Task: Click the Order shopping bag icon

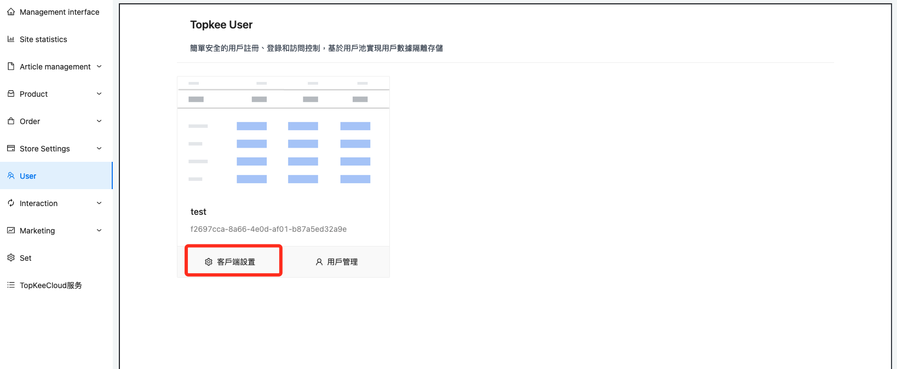Action: (11, 121)
